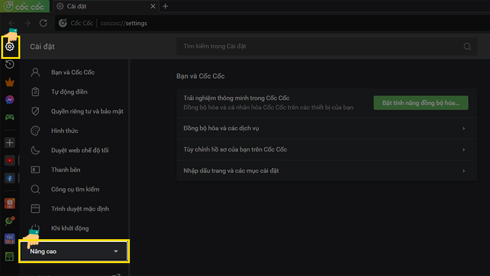
Task: Add a sidebar app with the plus icon
Action: coord(10,143)
